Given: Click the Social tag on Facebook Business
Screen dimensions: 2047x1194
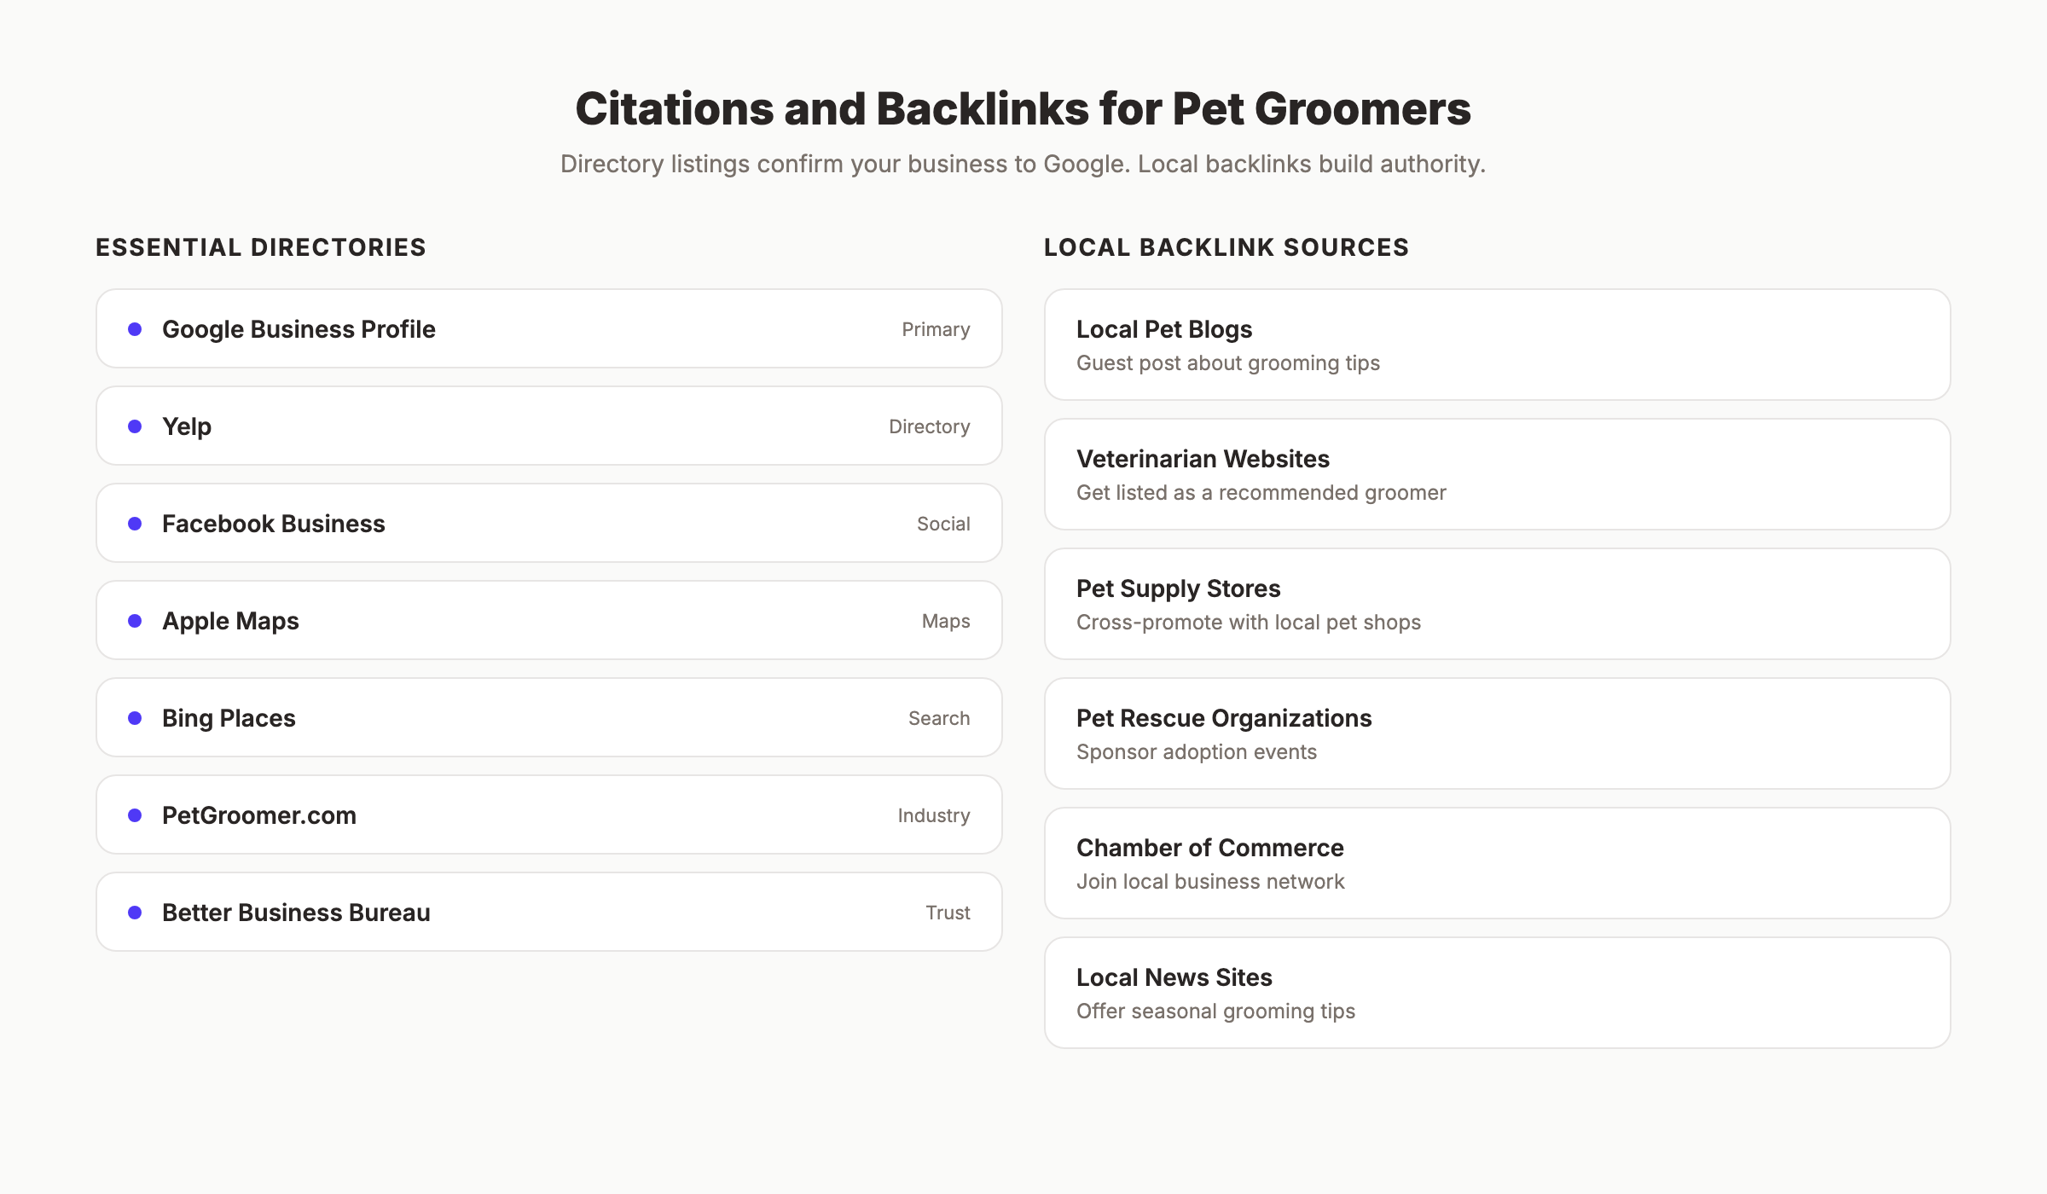Looking at the screenshot, I should pyautogui.click(x=942, y=523).
